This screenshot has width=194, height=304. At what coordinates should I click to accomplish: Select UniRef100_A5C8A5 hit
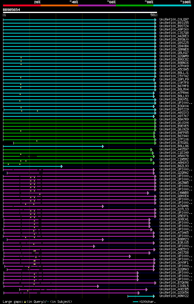click(x=174, y=69)
